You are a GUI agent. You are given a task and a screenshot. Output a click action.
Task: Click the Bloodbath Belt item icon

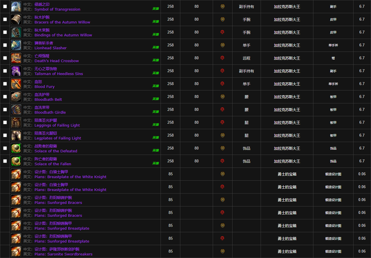16,97
